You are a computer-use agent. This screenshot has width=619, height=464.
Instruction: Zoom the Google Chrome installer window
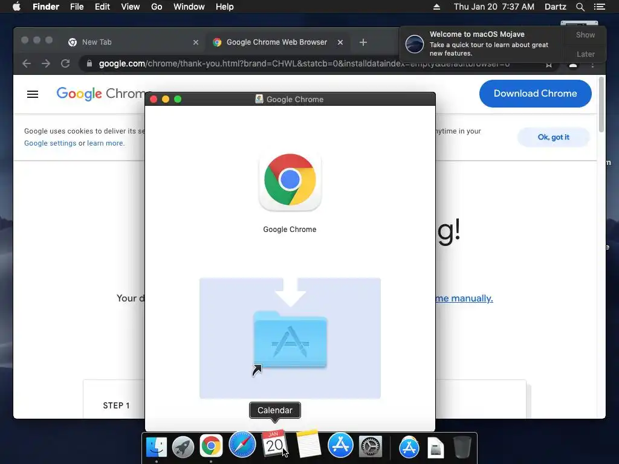tap(178, 99)
